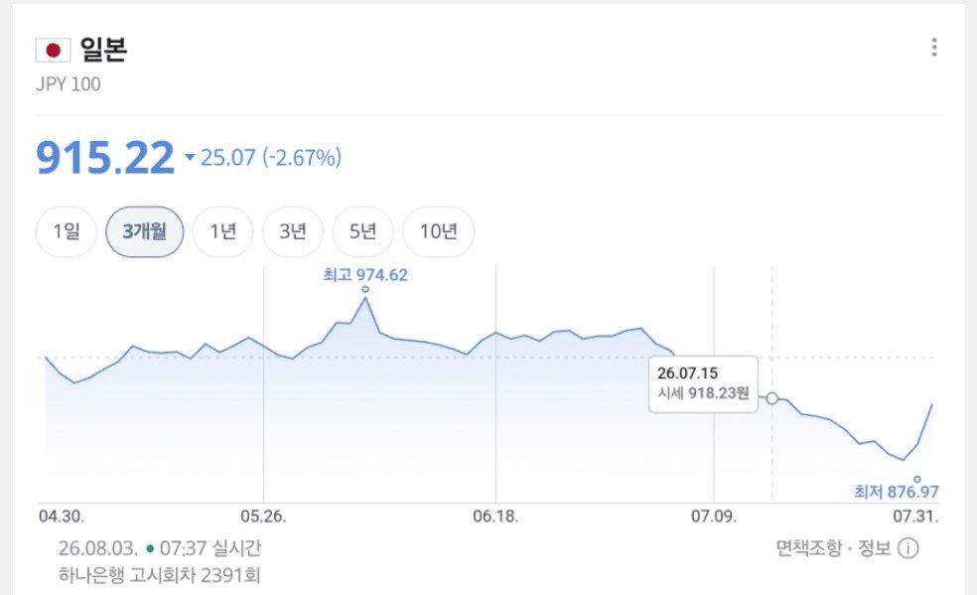The width and height of the screenshot is (977, 595).
Task: Open the 정보 info link
Action: tap(874, 548)
